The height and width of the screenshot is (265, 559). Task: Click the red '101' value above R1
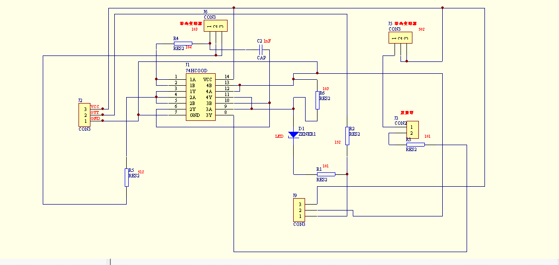pyautogui.click(x=325, y=166)
